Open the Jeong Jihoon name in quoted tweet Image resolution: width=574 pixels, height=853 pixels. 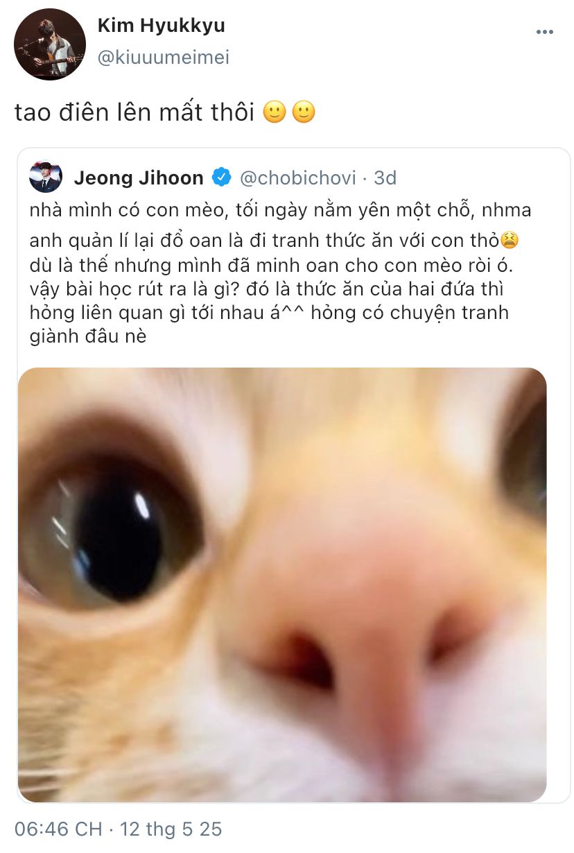tap(139, 178)
